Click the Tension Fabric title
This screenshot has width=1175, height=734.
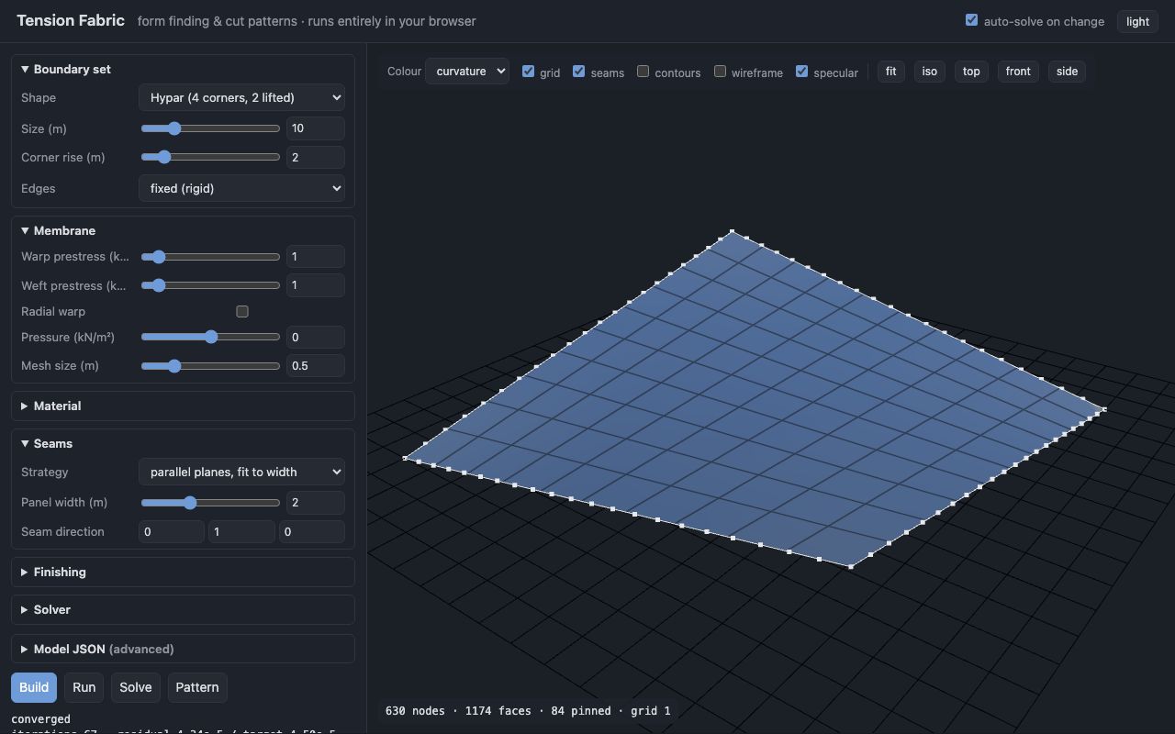(71, 20)
